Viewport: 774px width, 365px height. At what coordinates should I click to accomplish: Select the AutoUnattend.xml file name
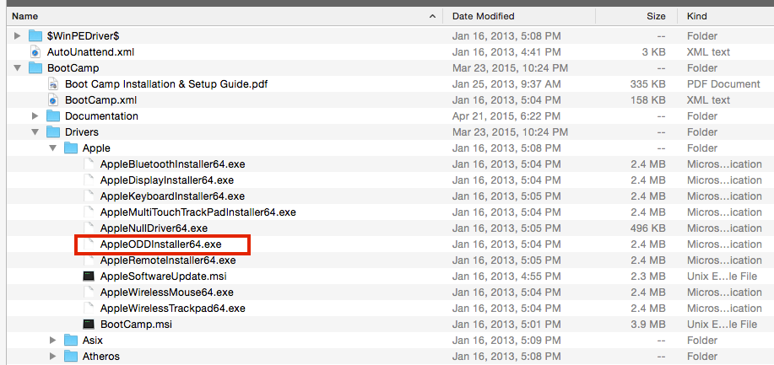[91, 51]
